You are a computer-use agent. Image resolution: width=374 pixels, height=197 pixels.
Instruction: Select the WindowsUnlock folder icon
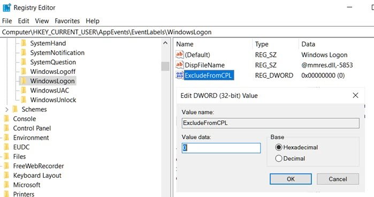pos(24,100)
